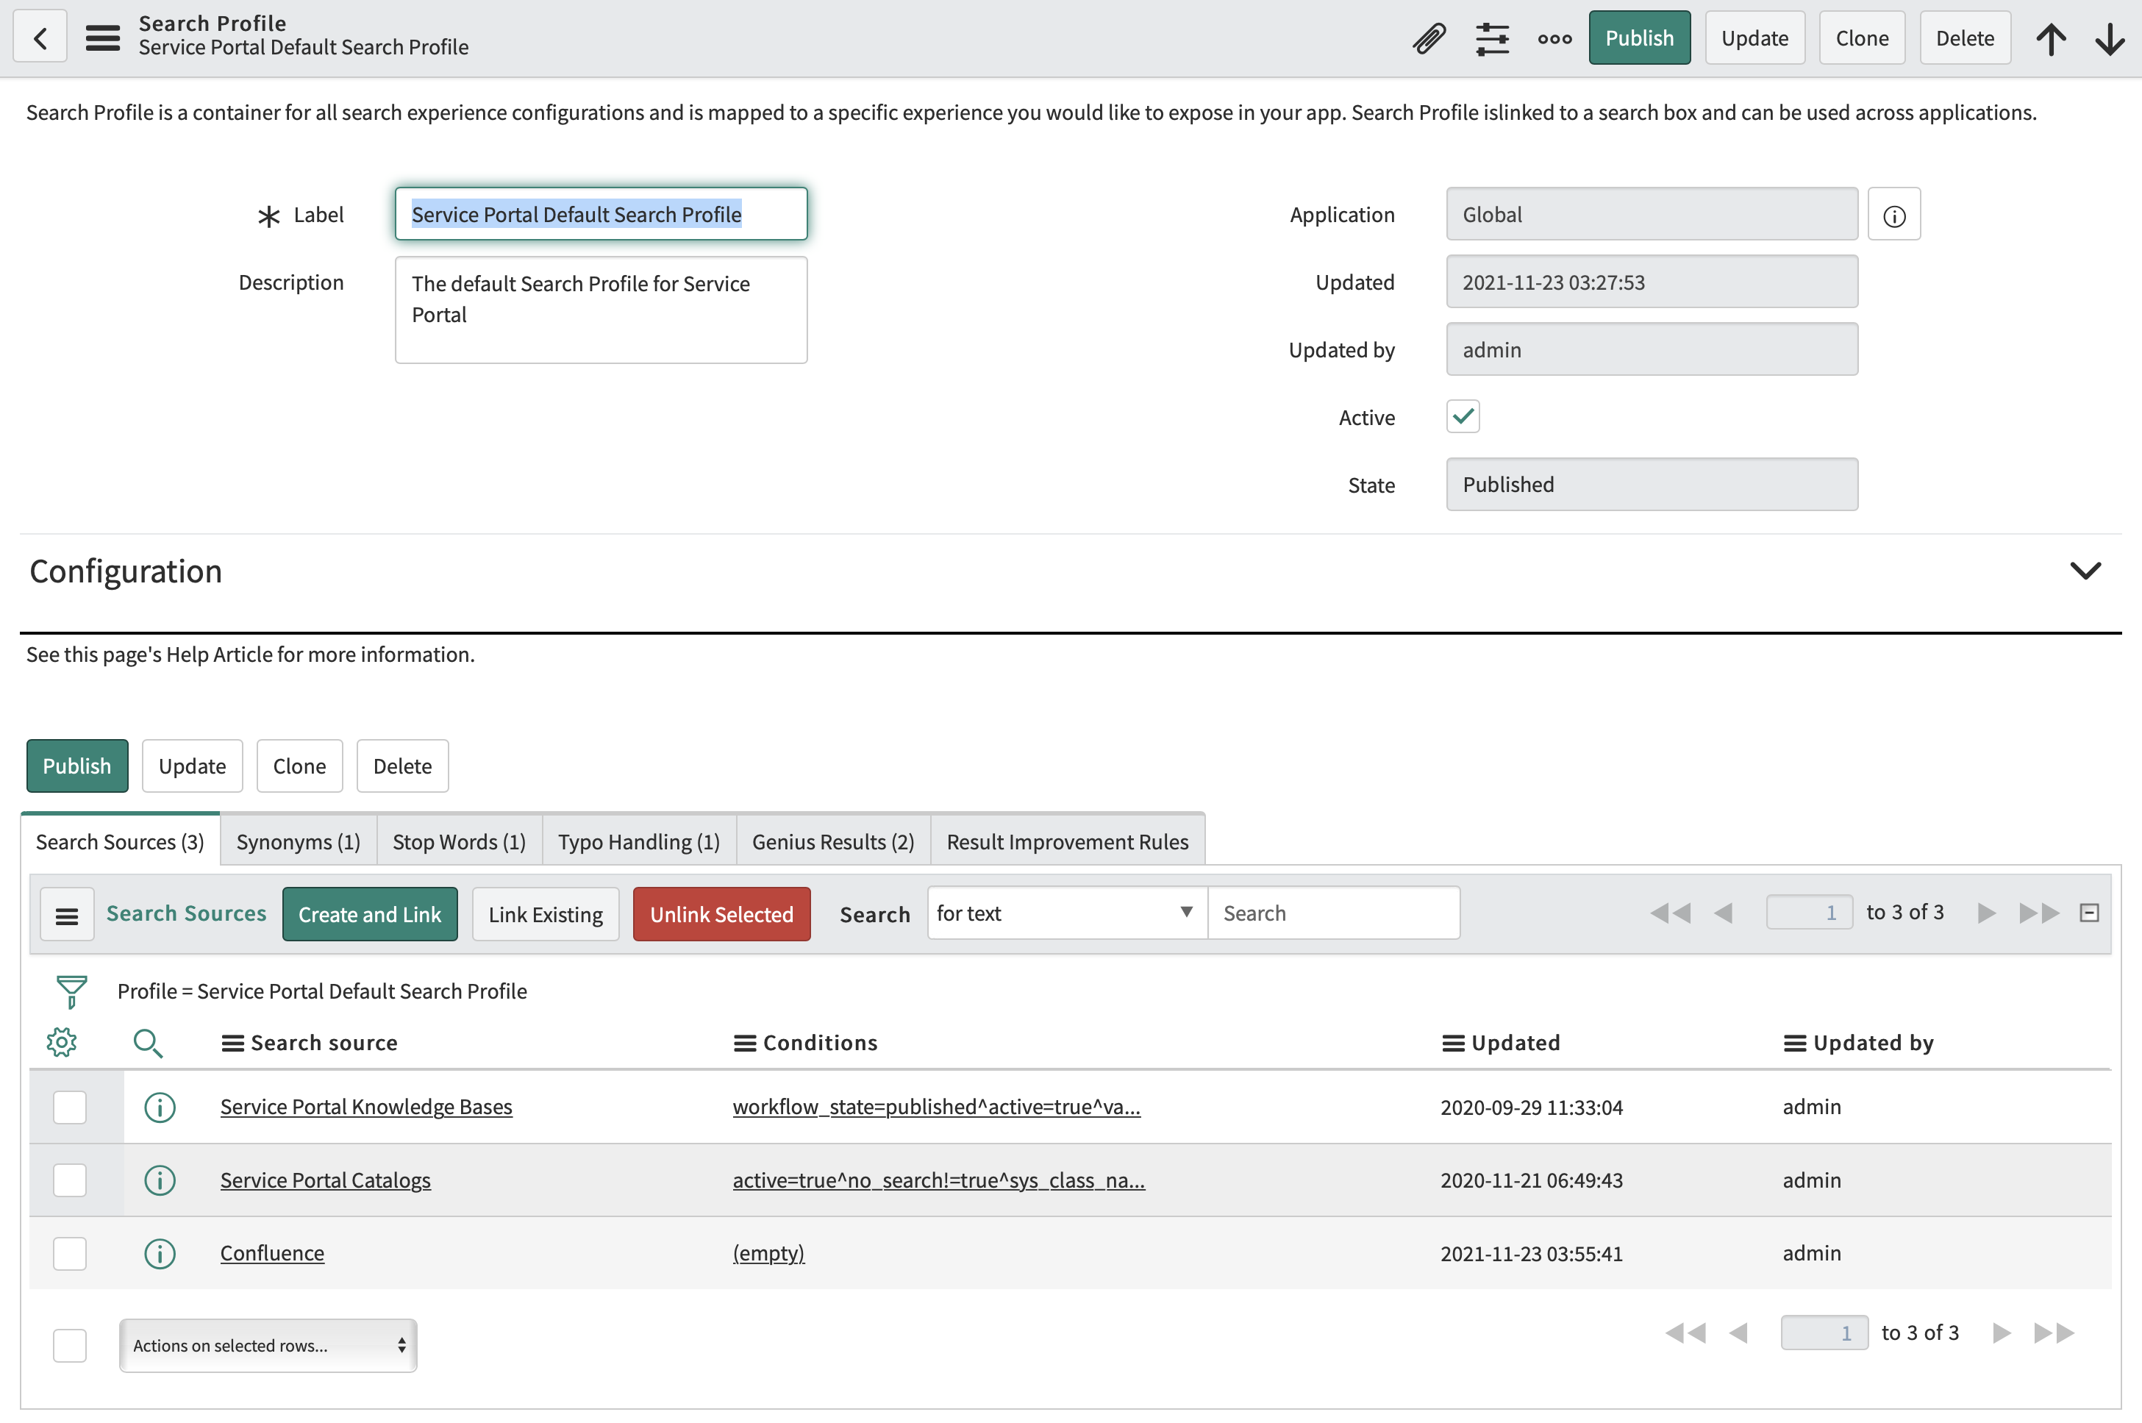The width and height of the screenshot is (2142, 1423).
Task: Toggle the column search magnifier icon
Action: pos(147,1043)
